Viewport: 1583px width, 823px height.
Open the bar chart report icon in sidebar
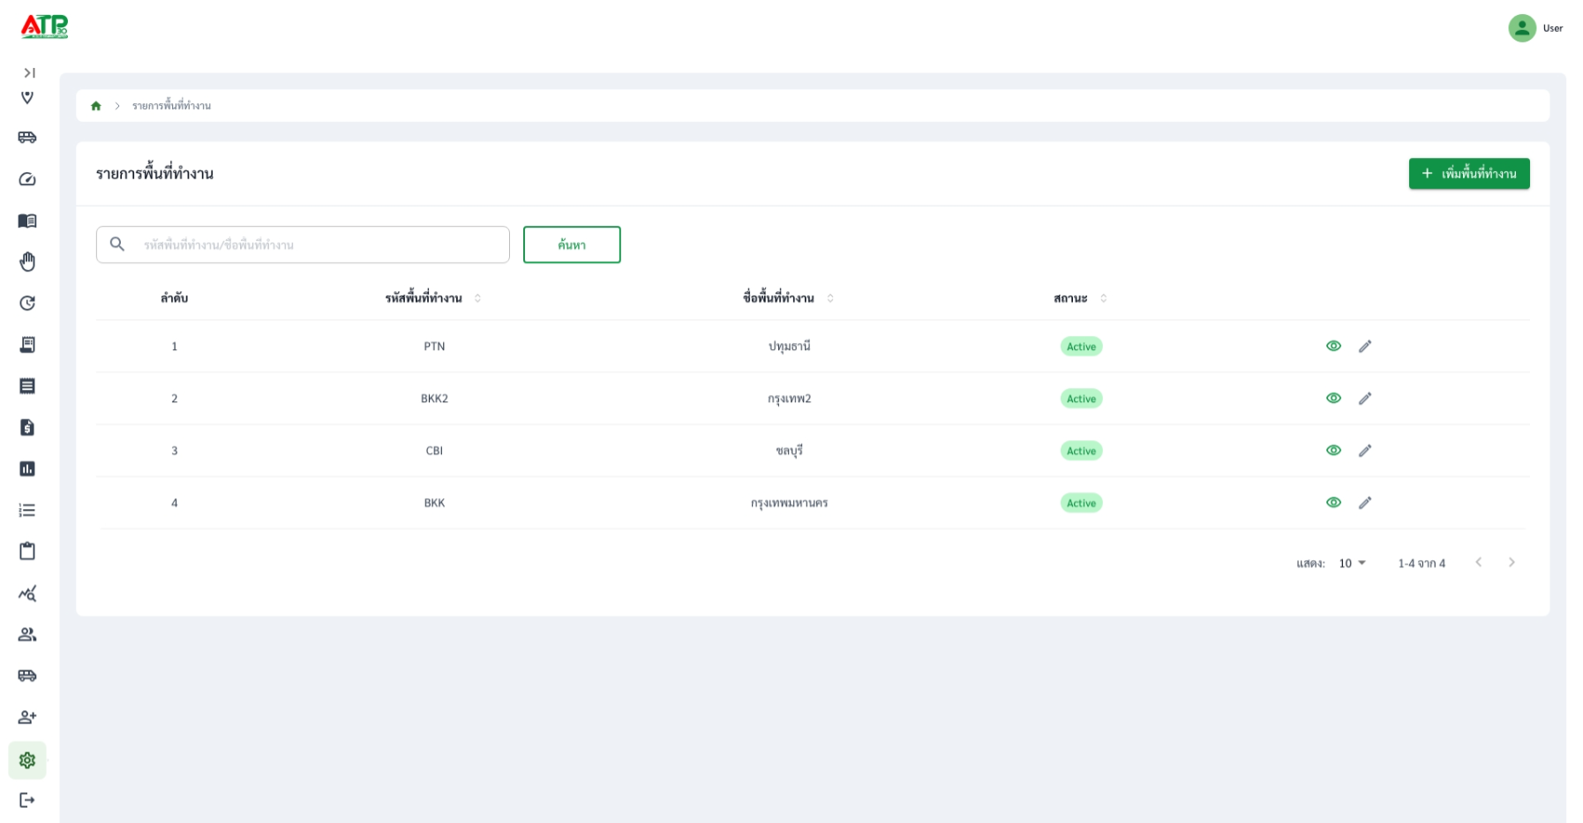27,468
